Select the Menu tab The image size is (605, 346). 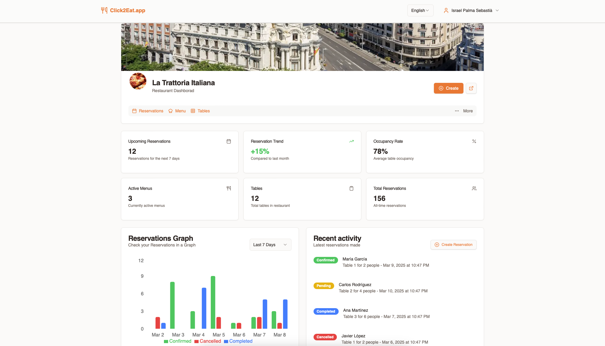180,111
